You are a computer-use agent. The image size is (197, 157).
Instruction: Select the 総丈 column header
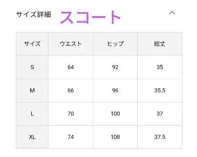pos(160,44)
